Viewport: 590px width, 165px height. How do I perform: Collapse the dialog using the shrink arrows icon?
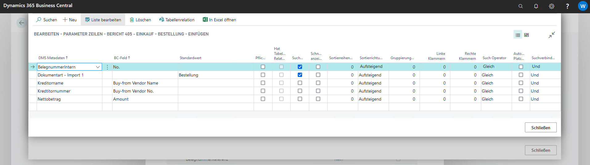(x=551, y=35)
